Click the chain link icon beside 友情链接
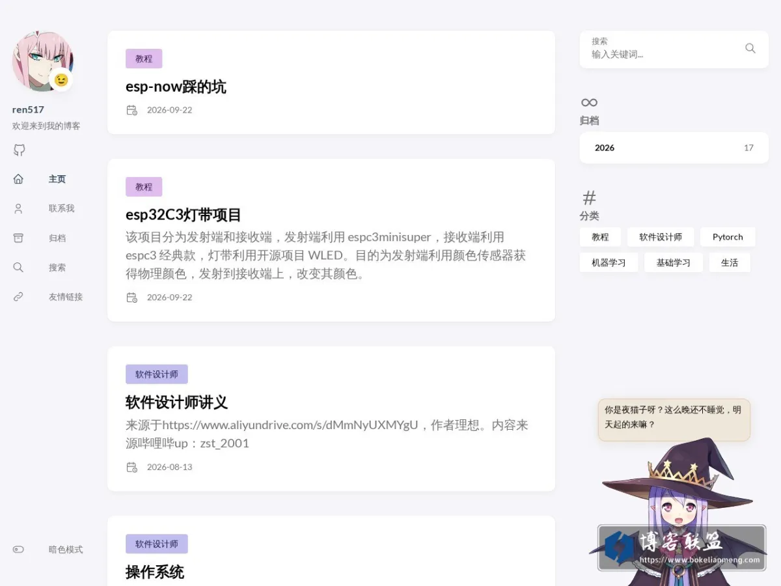This screenshot has width=781, height=586. (18, 297)
